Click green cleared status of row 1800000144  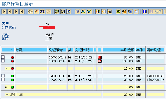click(x=12, y=80)
